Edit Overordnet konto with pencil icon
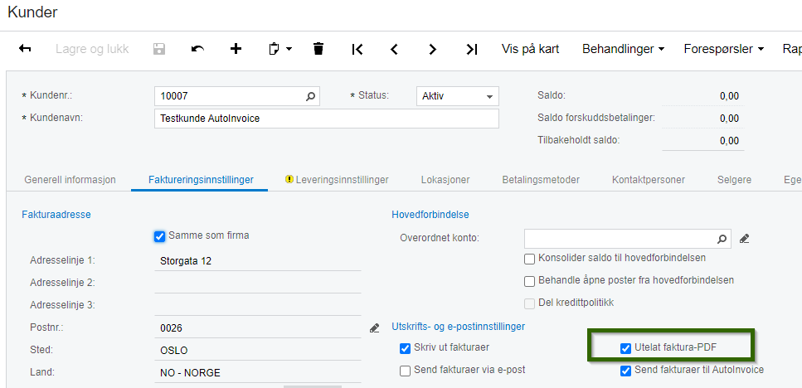 click(x=744, y=239)
